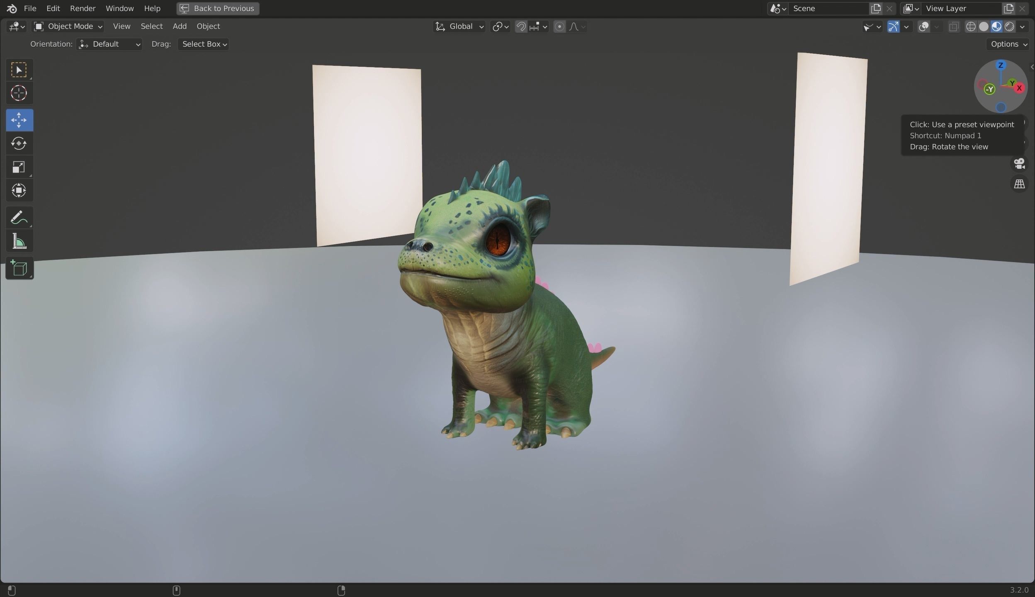Switch to Solid viewport shading
This screenshot has height=597, width=1035.
pyautogui.click(x=983, y=27)
